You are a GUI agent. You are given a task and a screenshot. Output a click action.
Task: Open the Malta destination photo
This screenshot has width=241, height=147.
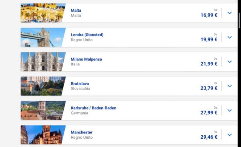(42, 13)
